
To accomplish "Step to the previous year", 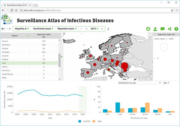I will (x=86, y=29).
